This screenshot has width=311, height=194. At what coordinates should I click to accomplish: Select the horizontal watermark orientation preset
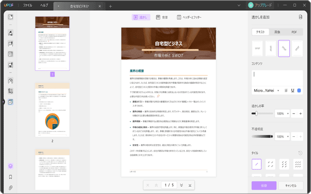click(258, 48)
